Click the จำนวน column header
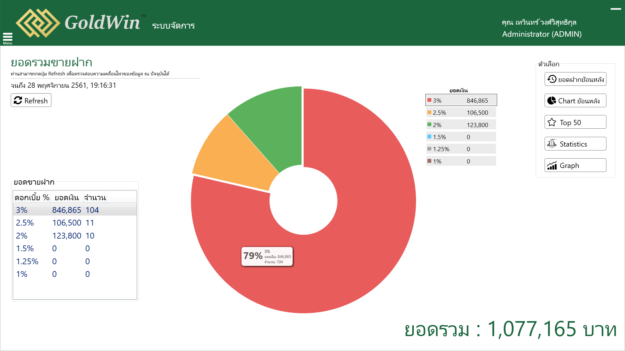This screenshot has width=625, height=351. [x=95, y=197]
